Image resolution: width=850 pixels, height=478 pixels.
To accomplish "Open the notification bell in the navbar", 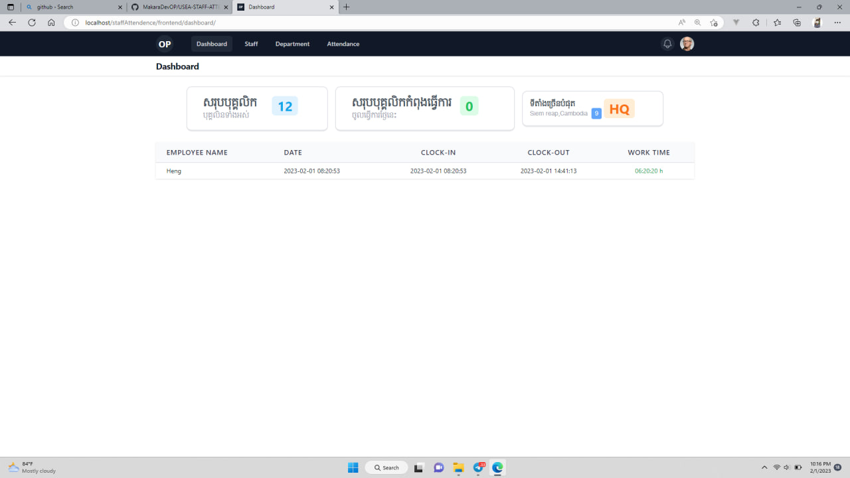I will 667,43.
